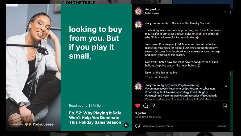Unmute the video using the speaker icon

tap(126, 125)
